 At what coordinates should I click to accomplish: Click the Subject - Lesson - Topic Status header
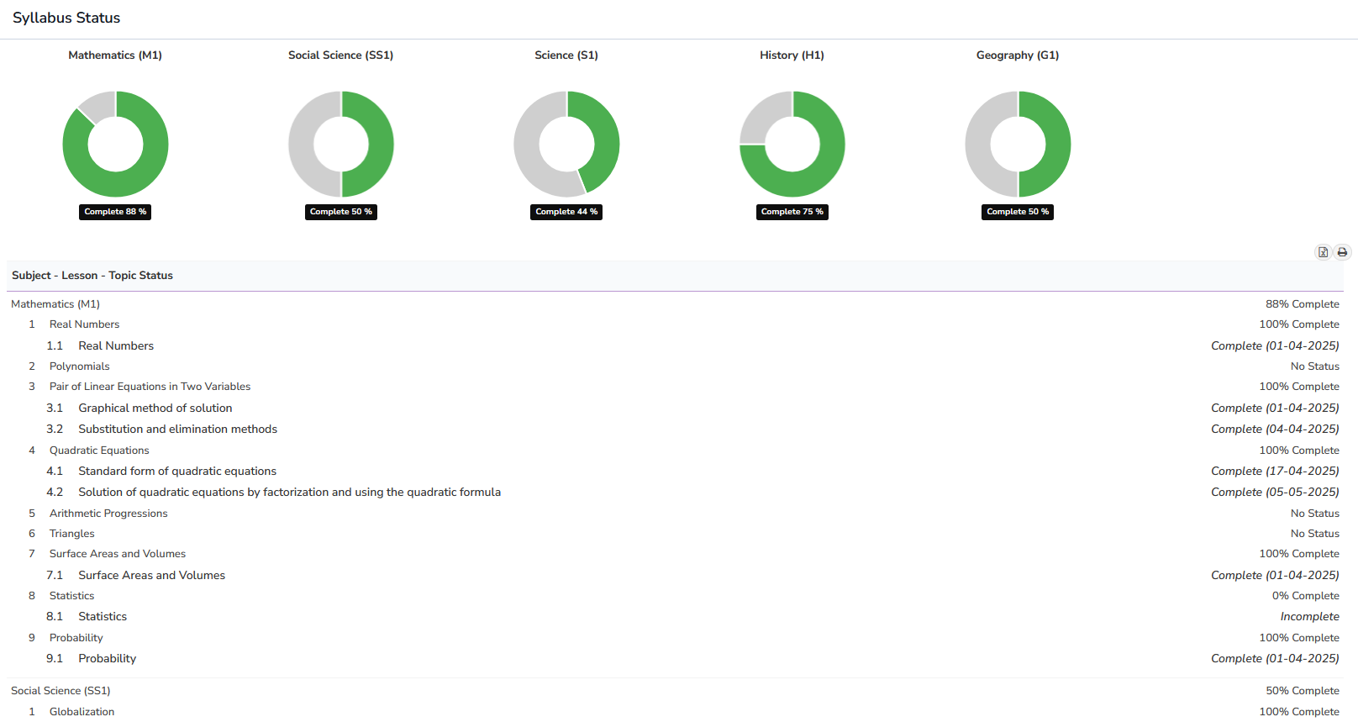click(92, 276)
